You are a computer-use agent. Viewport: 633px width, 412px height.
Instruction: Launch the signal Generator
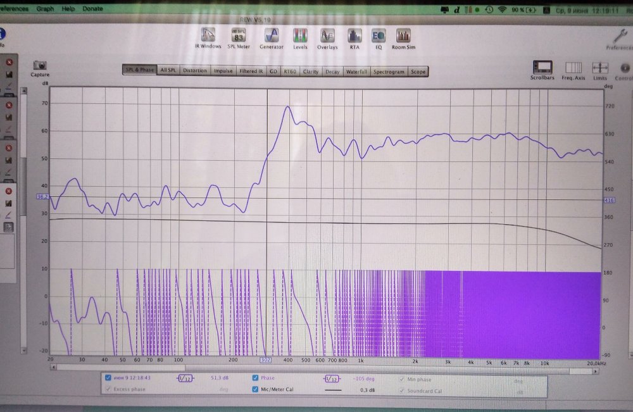271,36
